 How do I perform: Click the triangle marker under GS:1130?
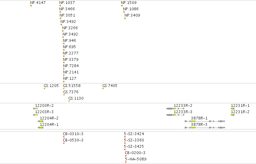69,101
